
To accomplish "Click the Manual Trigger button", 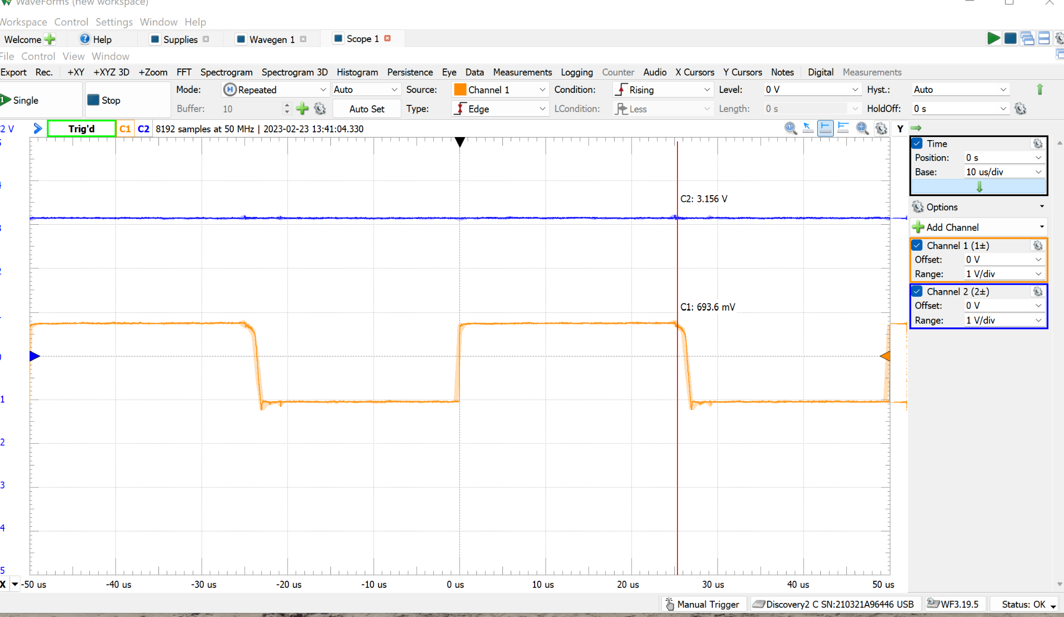I will 703,605.
